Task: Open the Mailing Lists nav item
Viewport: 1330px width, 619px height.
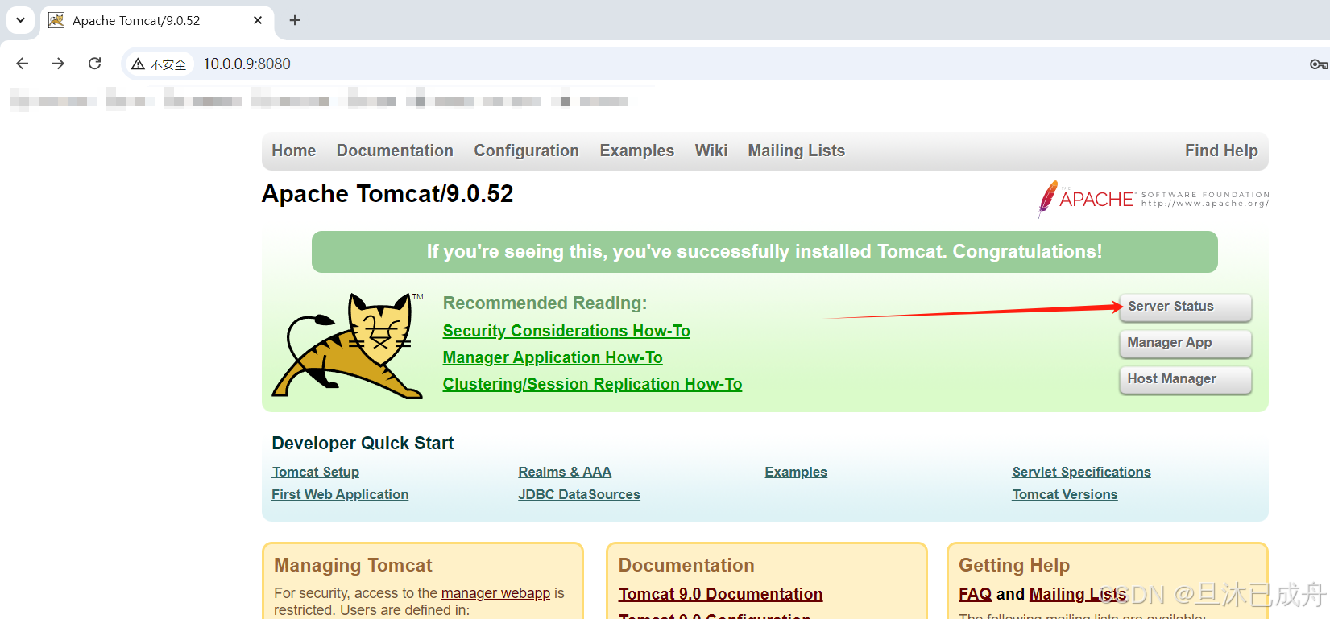Action: pos(797,151)
